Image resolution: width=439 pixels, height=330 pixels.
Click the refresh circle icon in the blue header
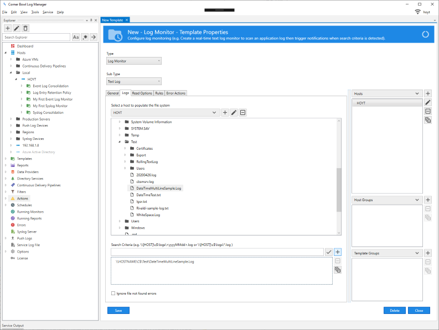[425, 34]
